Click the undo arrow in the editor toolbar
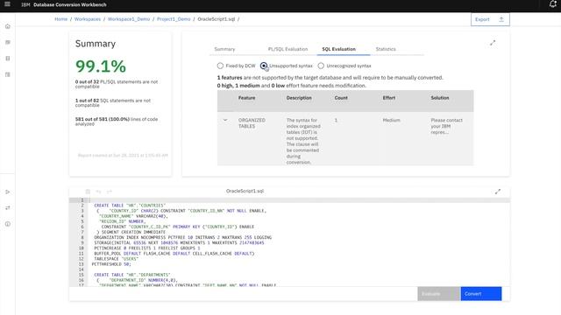The width and height of the screenshot is (561, 315). [98, 192]
